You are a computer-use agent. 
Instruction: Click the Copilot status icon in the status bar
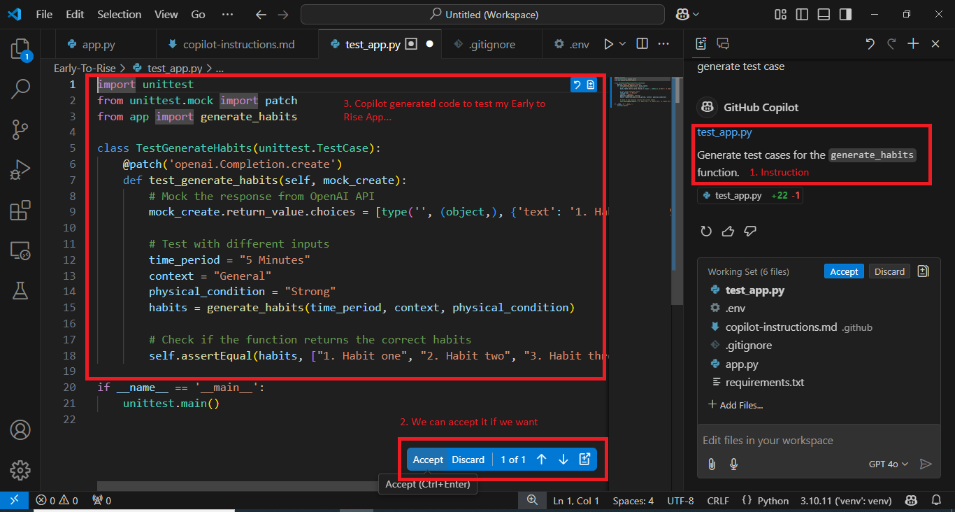(912, 501)
